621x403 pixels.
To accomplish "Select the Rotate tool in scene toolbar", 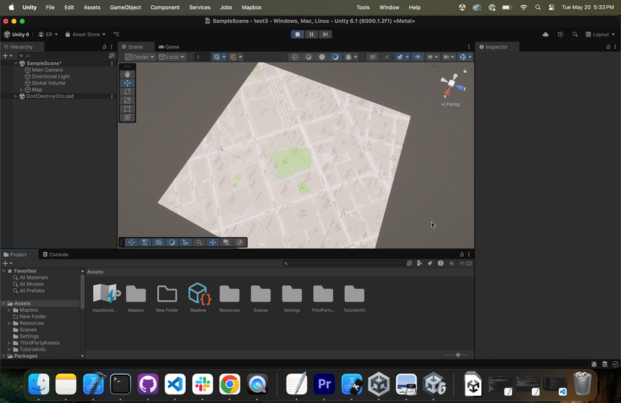I will (x=127, y=92).
